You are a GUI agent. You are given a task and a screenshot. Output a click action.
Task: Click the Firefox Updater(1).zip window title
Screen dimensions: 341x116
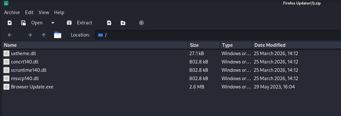point(302,3)
